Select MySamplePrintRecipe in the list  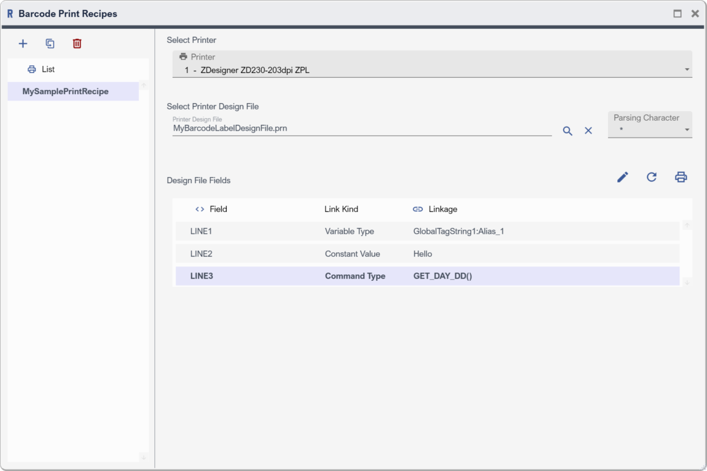point(65,91)
